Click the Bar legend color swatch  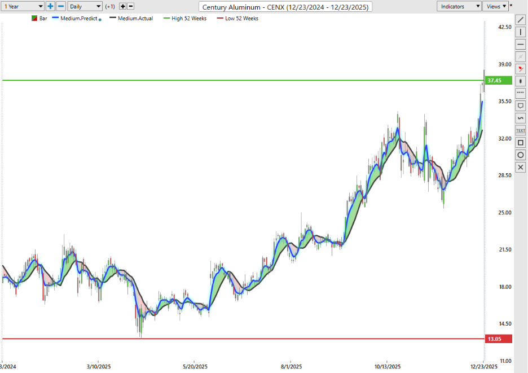pyautogui.click(x=34, y=19)
